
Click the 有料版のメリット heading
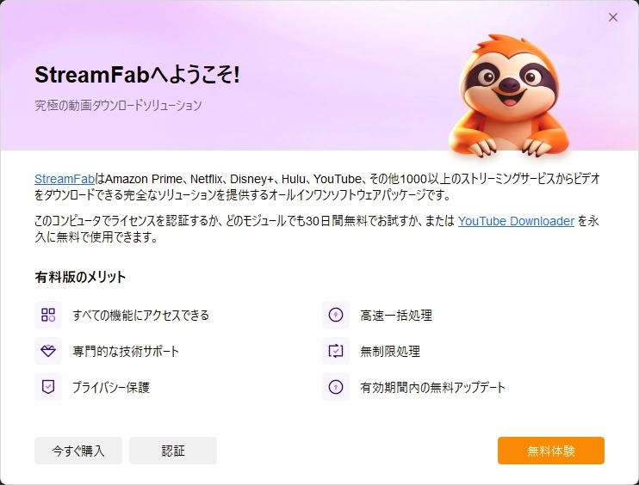(80, 277)
